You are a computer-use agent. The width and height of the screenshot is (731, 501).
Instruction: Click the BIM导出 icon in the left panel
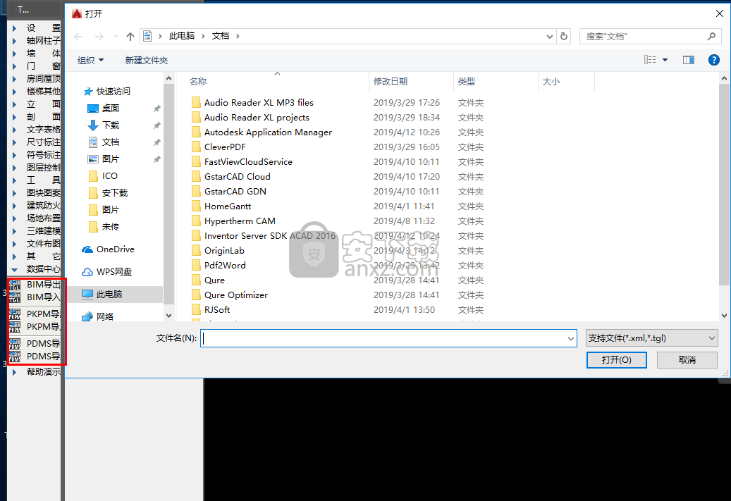[15, 284]
